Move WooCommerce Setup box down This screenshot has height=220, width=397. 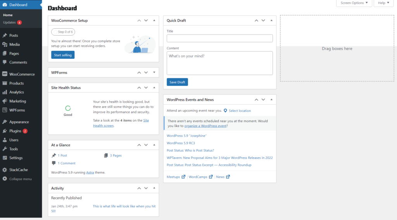pyautogui.click(x=146, y=21)
